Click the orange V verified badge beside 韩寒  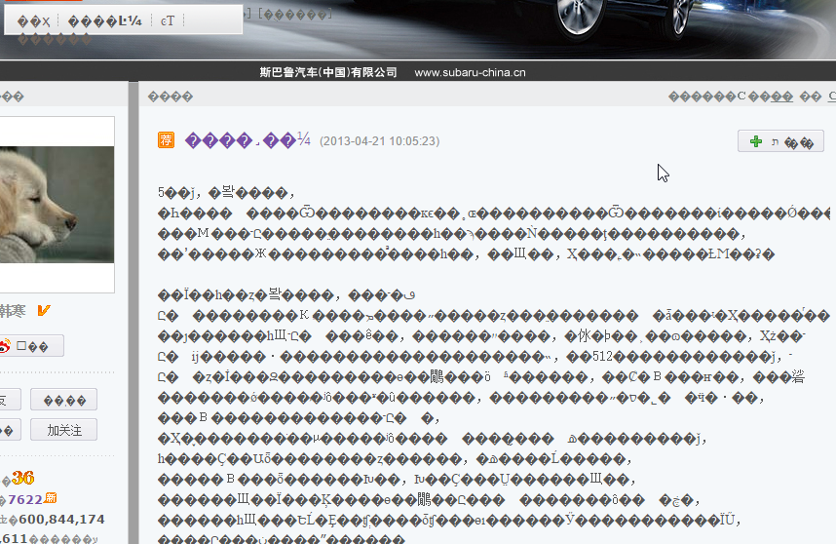click(44, 310)
